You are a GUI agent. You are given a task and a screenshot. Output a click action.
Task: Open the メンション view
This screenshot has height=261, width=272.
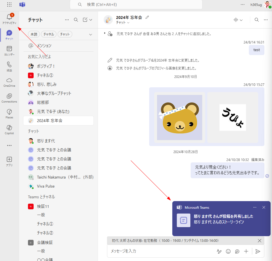click(58, 46)
